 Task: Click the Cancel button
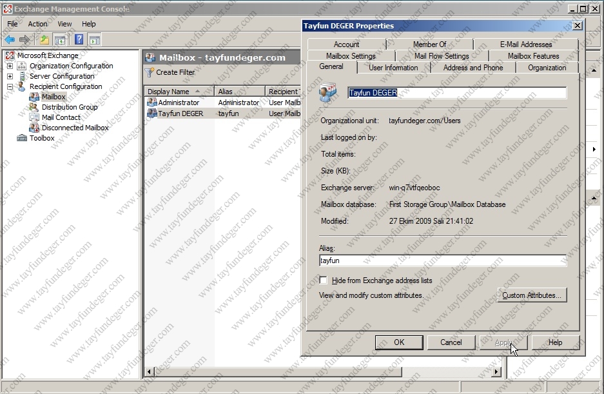click(x=451, y=342)
